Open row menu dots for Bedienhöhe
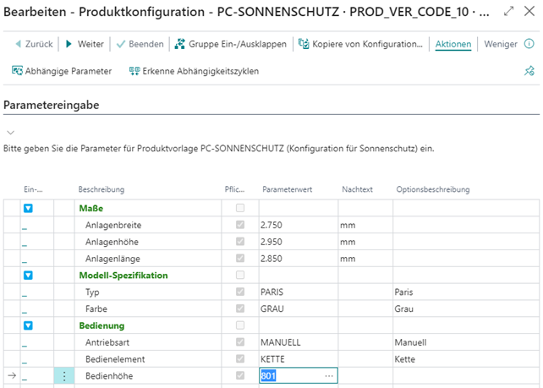Screen dimensions: 543x388 click(x=64, y=376)
